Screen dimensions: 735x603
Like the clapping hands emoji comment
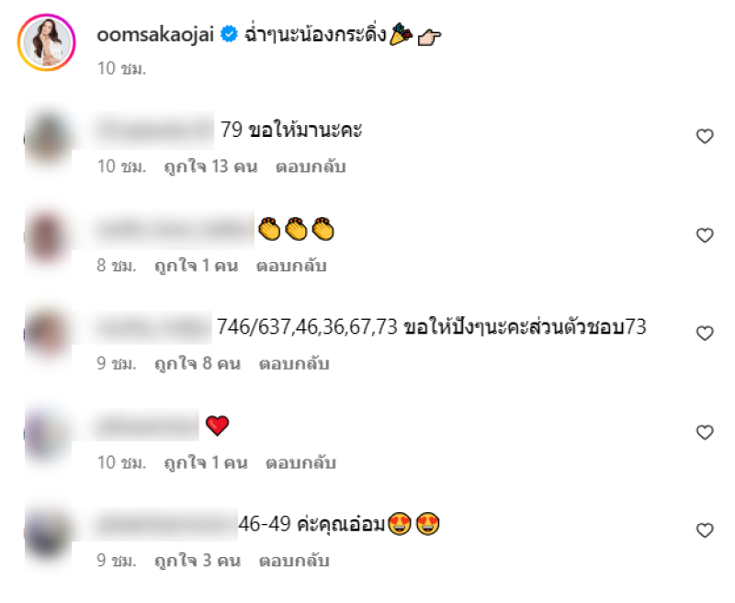click(x=705, y=235)
